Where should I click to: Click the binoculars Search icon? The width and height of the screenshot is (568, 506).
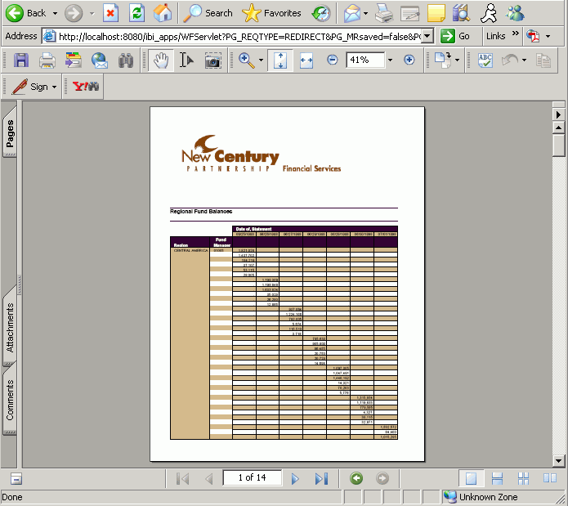click(x=126, y=60)
